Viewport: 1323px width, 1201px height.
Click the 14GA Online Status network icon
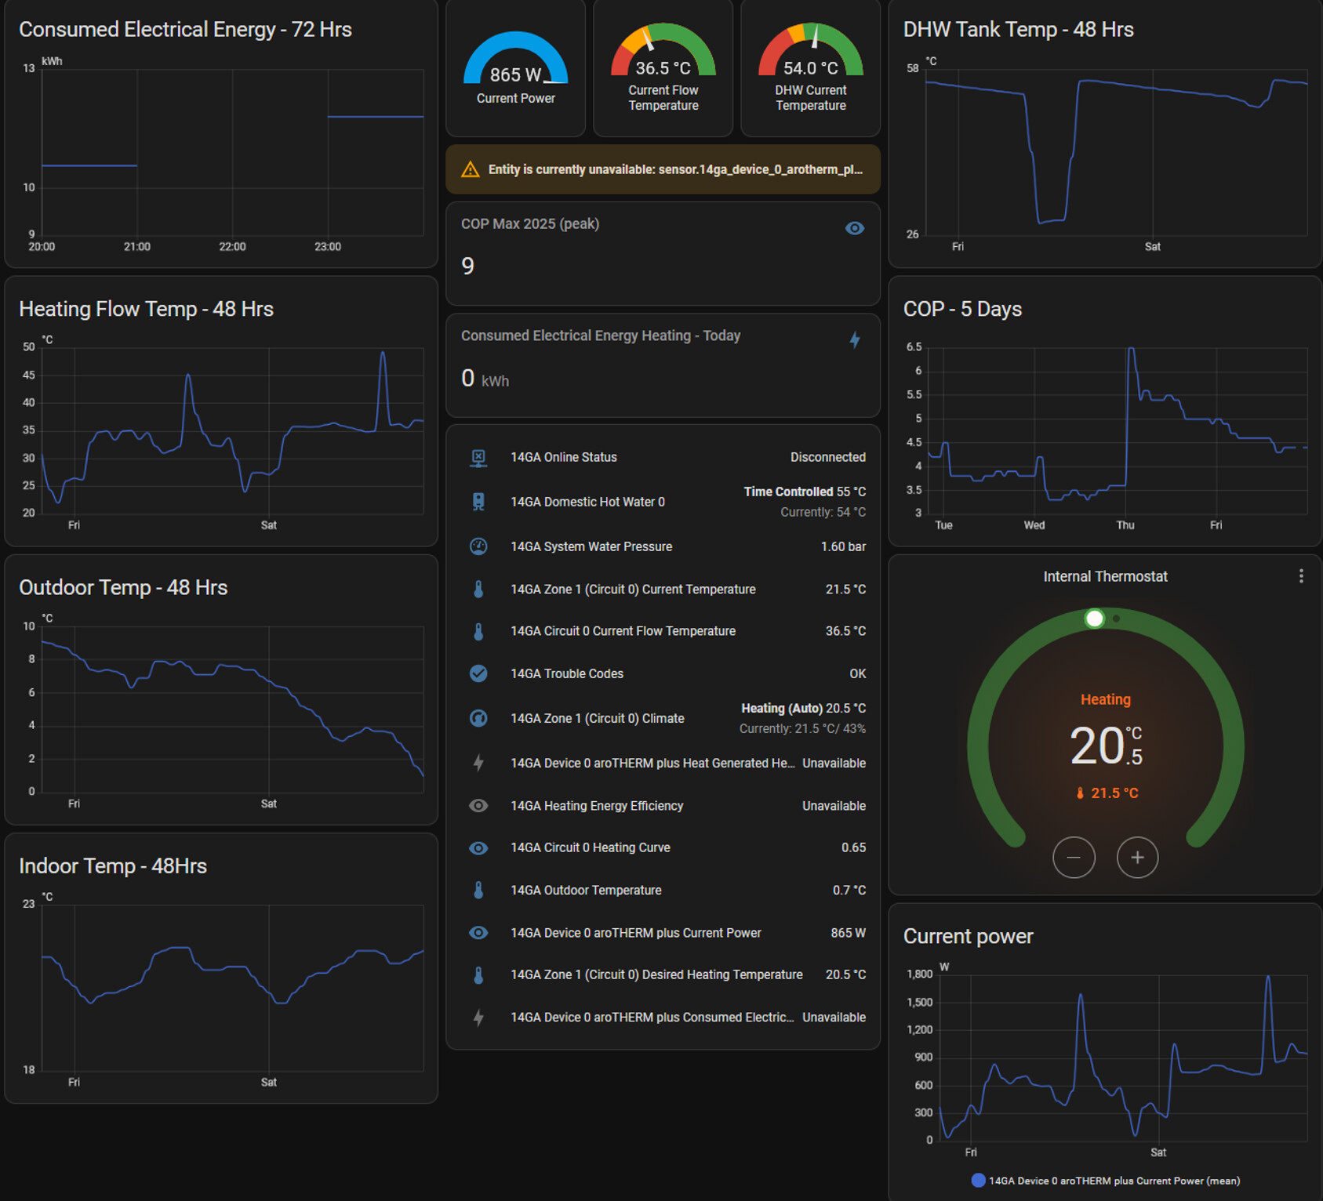click(x=478, y=458)
